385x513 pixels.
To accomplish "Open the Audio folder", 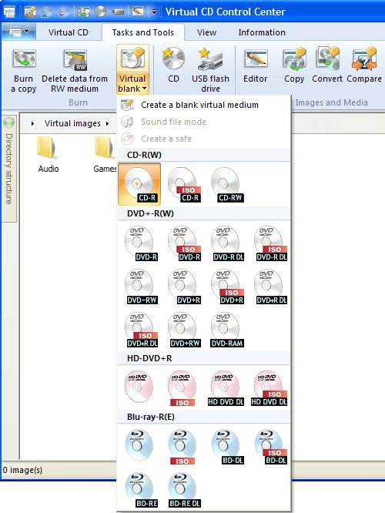I will click(x=48, y=155).
